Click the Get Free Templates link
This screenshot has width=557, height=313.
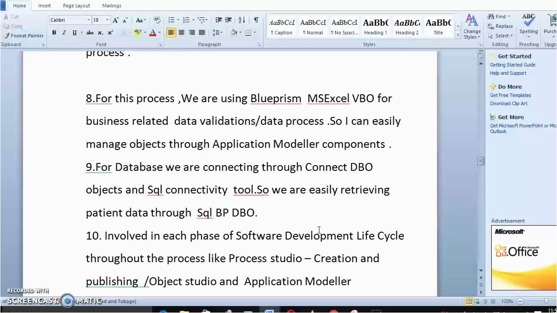(510, 95)
